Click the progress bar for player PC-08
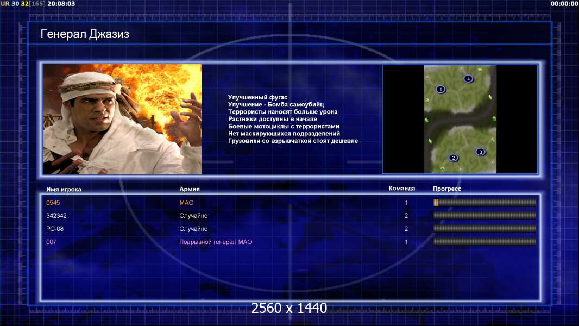The height and width of the screenshot is (326, 579). click(485, 229)
